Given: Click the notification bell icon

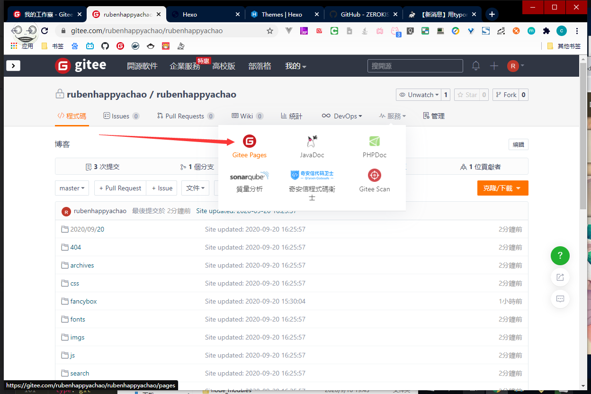Looking at the screenshot, I should 475,66.
